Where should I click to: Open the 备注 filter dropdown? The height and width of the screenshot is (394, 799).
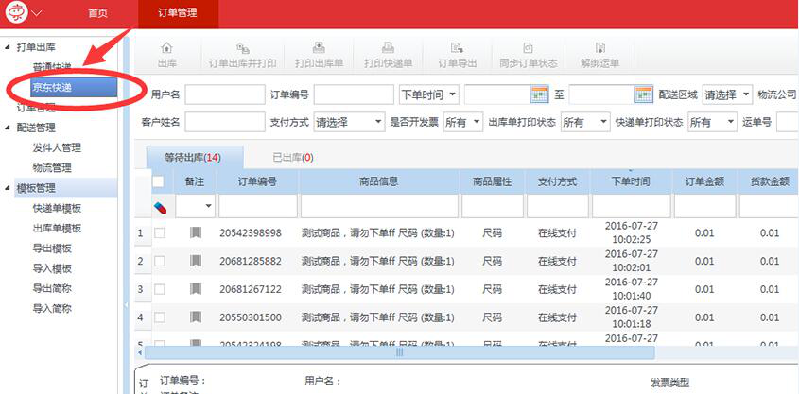tap(196, 206)
